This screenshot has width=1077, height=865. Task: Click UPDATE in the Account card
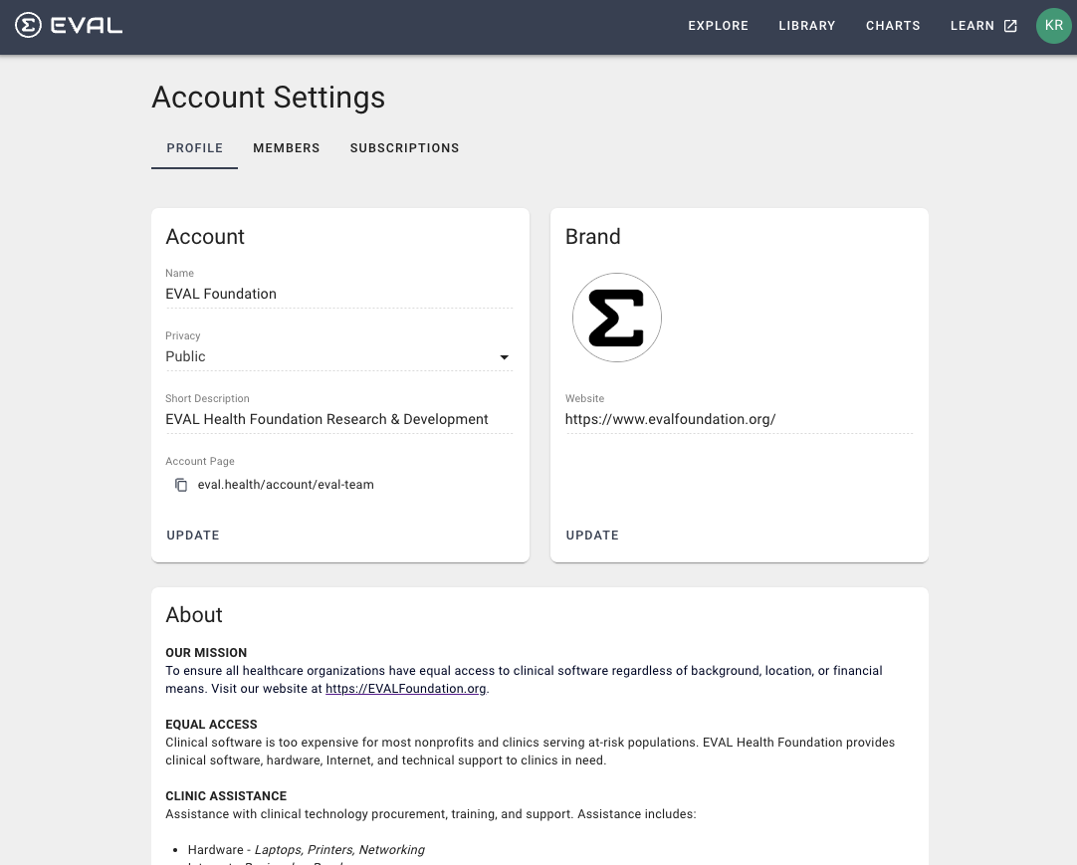point(193,536)
